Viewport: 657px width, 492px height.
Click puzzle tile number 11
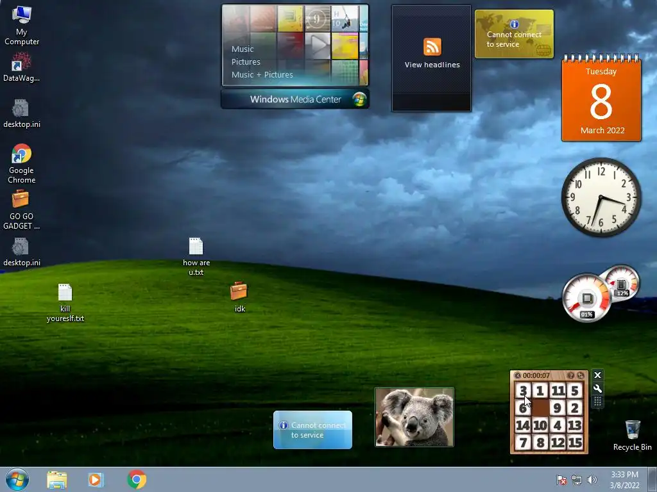point(558,390)
